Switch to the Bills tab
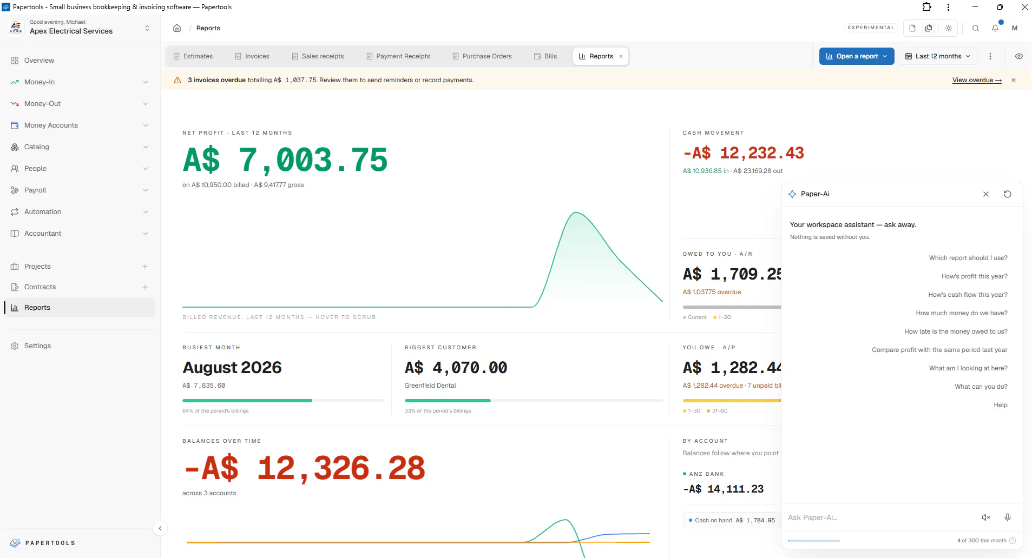The width and height of the screenshot is (1032, 558). pyautogui.click(x=545, y=56)
